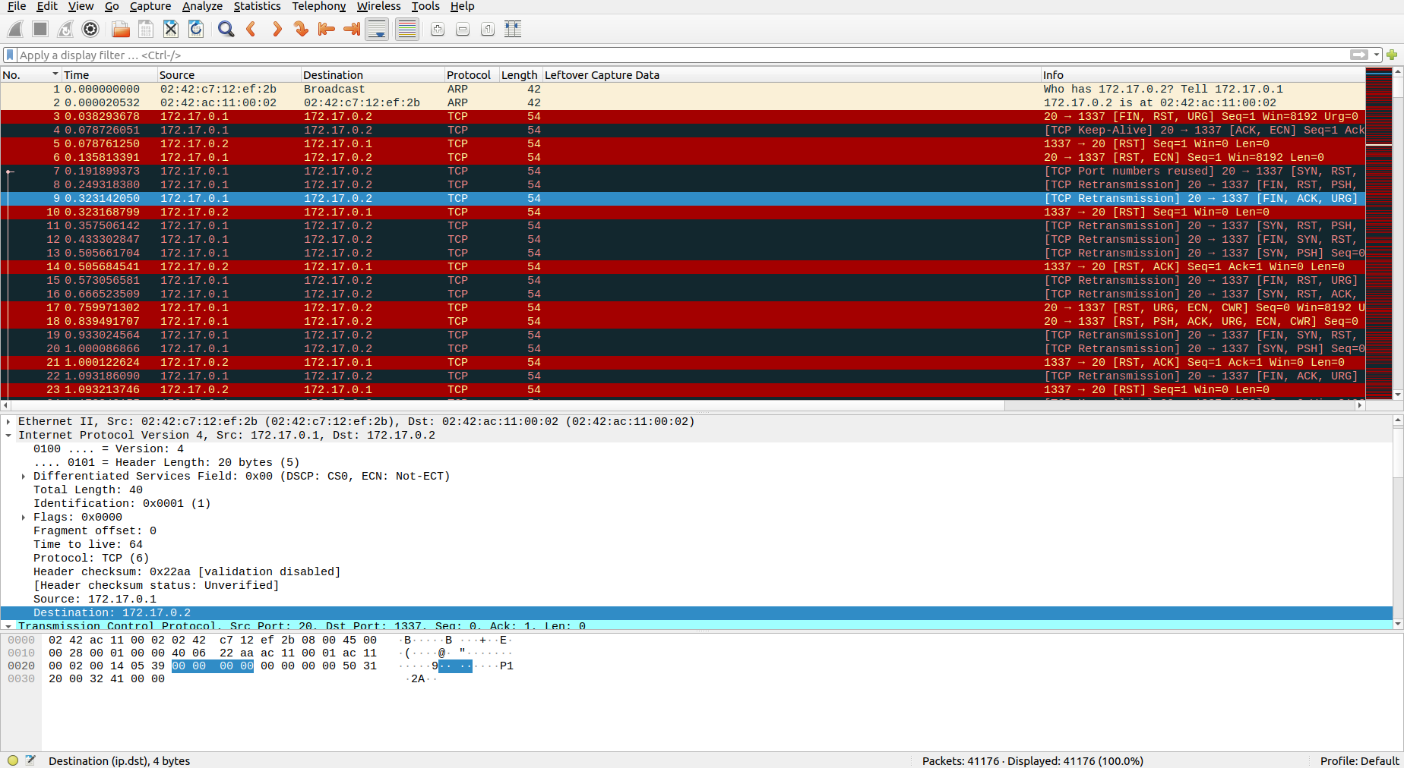Stop the running capture
The width and height of the screenshot is (1404, 768).
40,30
